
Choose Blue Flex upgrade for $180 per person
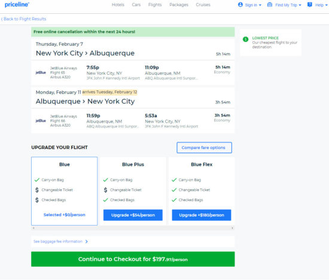pos(202,215)
